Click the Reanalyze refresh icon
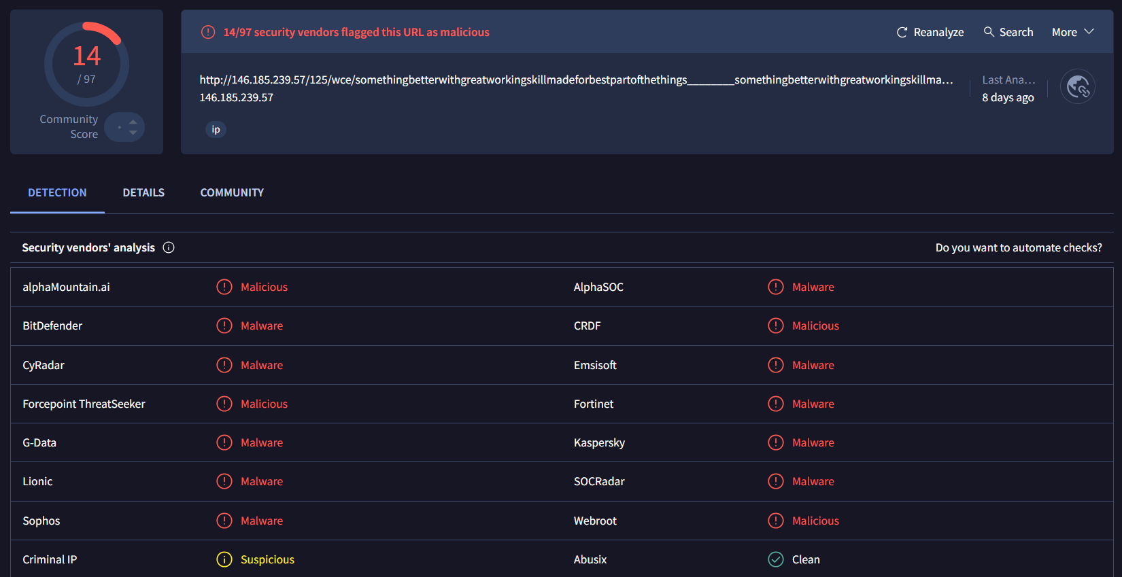1122x577 pixels. pos(902,33)
